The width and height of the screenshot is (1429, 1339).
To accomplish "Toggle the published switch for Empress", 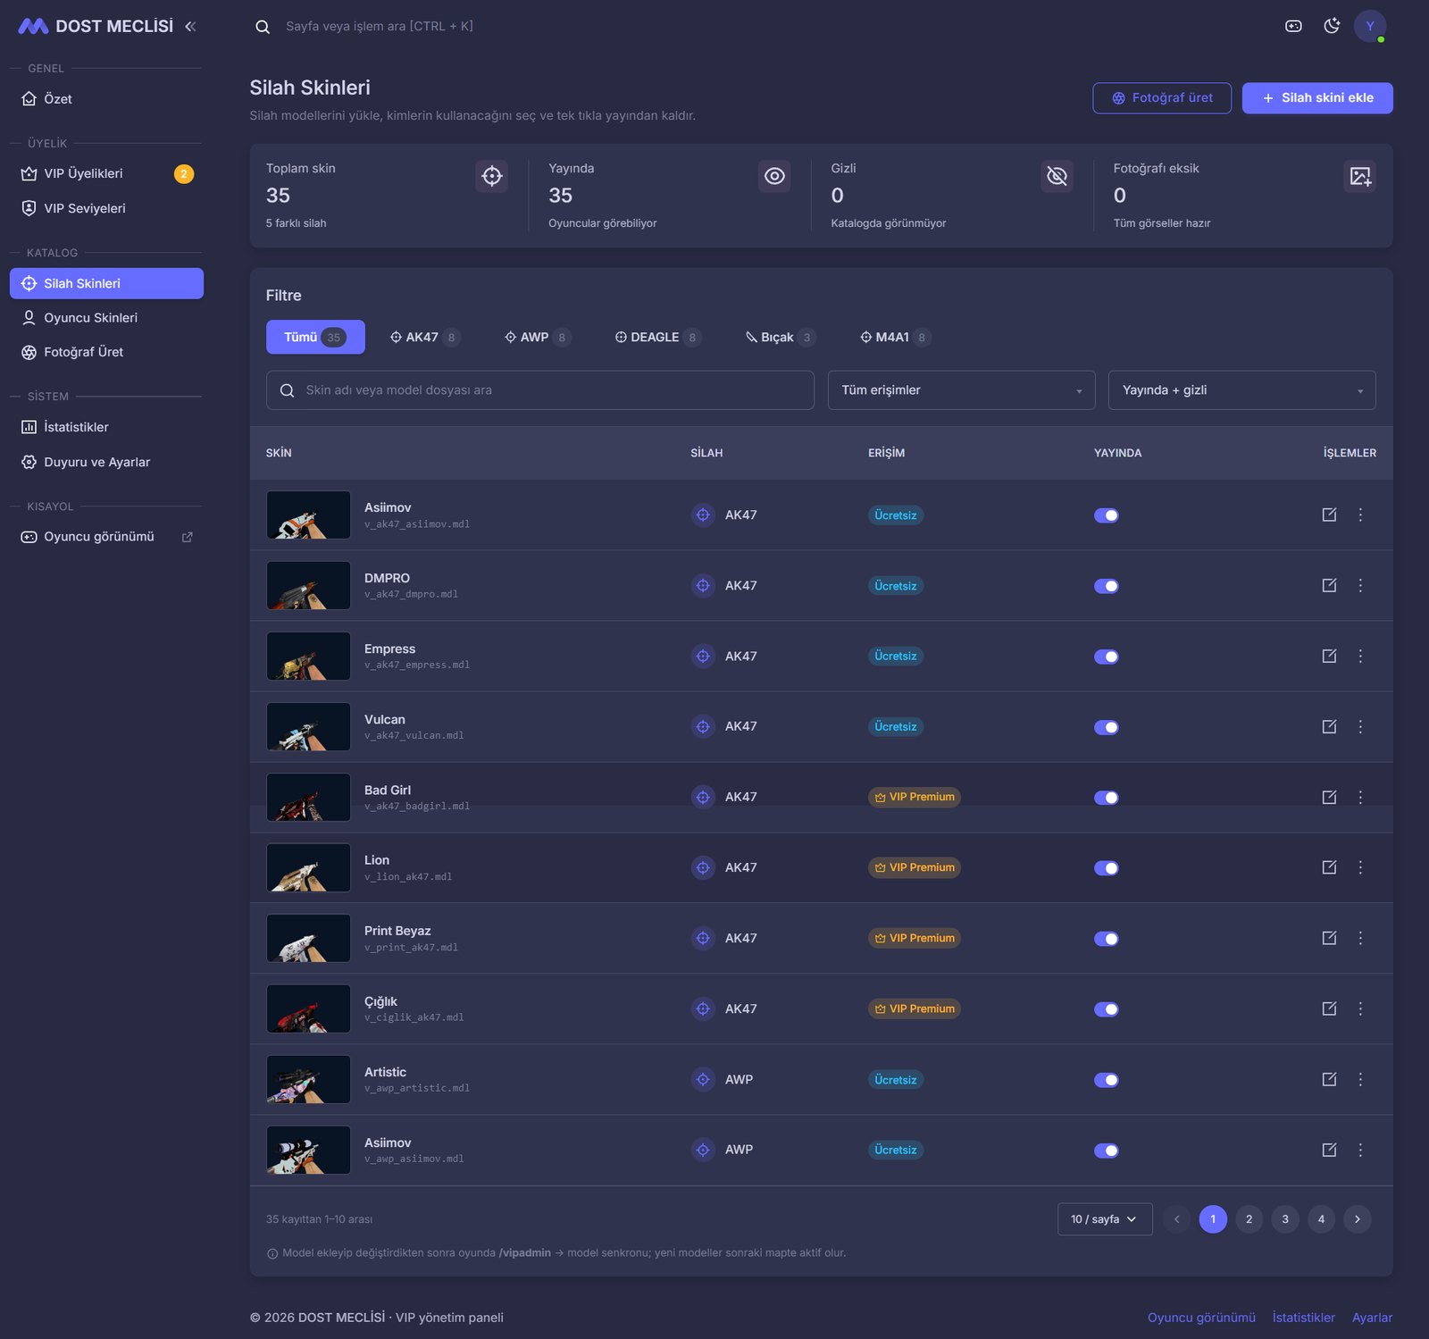I will (1106, 657).
